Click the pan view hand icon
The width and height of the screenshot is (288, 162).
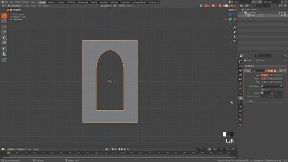coord(234,32)
